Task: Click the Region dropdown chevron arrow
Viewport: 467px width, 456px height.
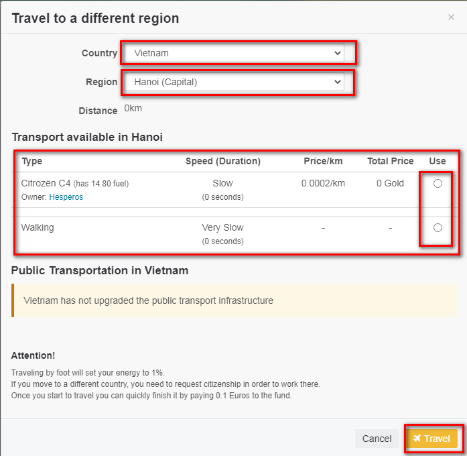Action: point(336,82)
